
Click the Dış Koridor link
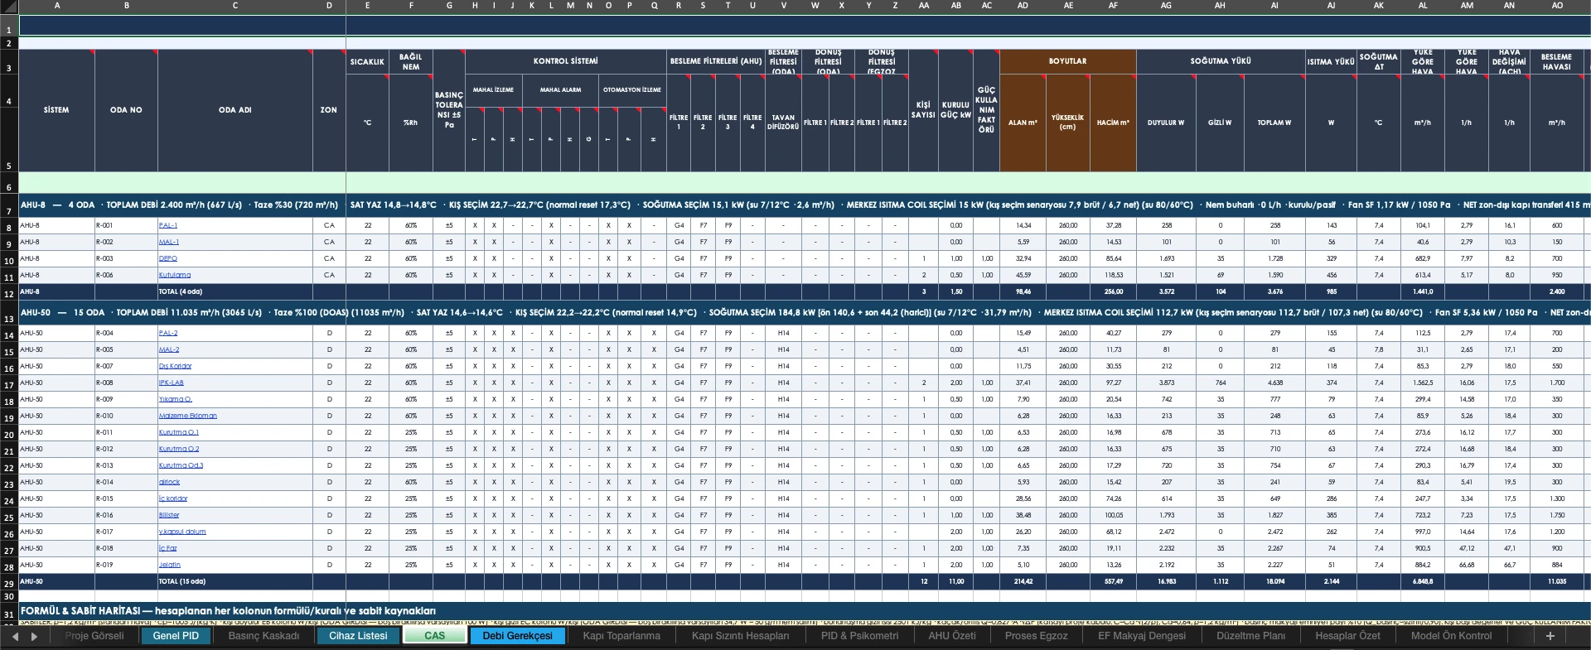click(x=175, y=366)
